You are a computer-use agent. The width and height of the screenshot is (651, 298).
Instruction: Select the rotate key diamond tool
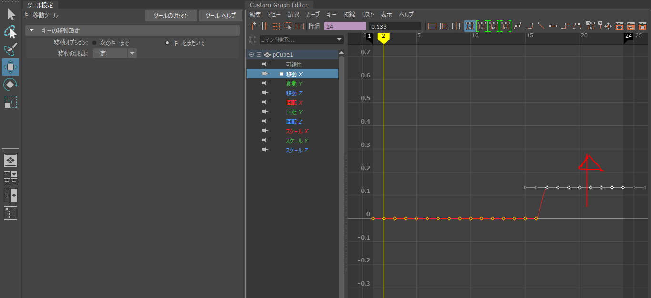10,85
